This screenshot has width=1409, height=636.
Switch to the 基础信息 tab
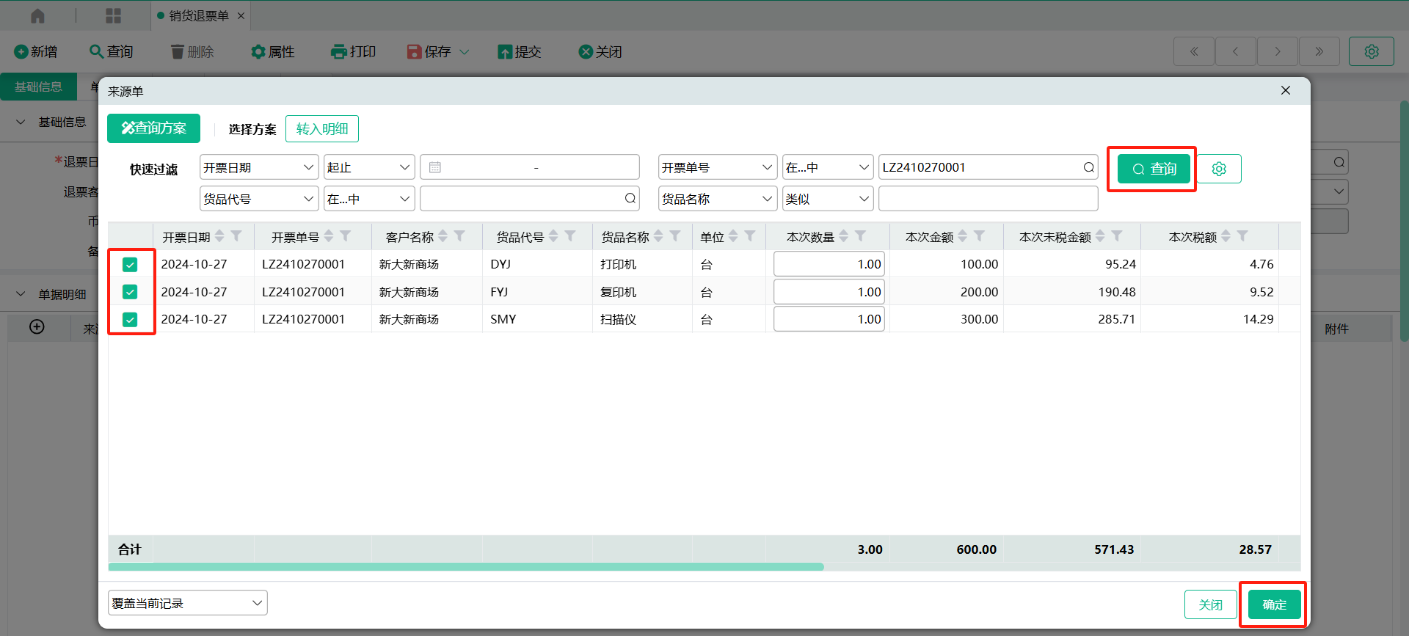(38, 87)
